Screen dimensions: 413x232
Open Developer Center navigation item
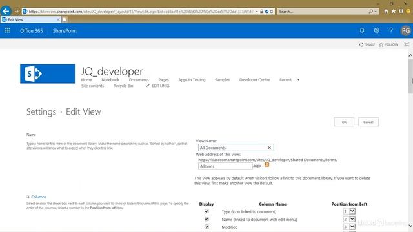(x=254, y=79)
